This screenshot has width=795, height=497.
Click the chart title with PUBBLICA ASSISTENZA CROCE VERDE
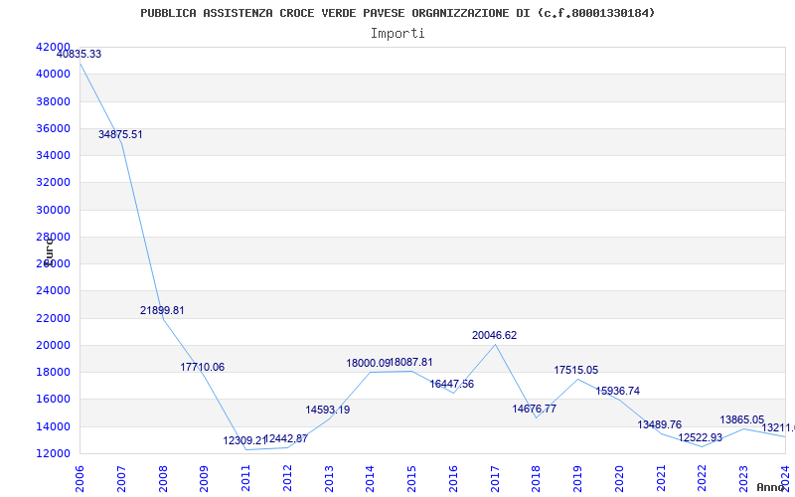coord(397,13)
